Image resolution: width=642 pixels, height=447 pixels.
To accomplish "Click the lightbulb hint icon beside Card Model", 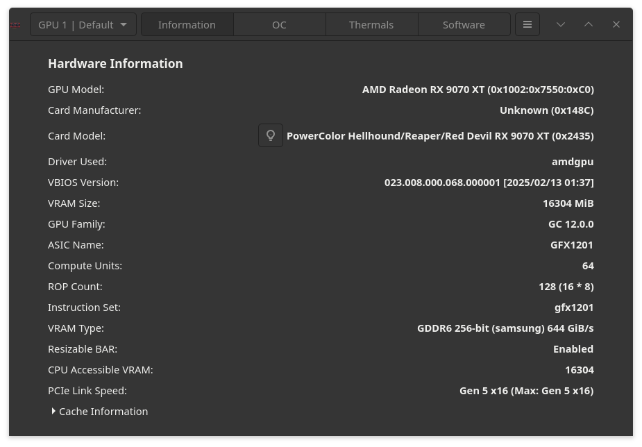I will click(271, 135).
